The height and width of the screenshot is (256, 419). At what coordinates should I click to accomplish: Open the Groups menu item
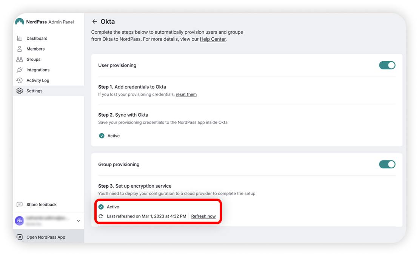click(48, 59)
